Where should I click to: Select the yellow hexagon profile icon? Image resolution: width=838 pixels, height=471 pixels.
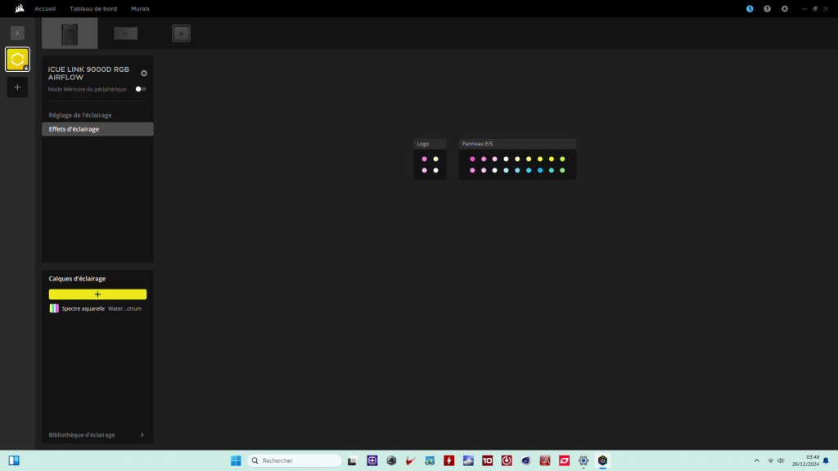pyautogui.click(x=17, y=59)
